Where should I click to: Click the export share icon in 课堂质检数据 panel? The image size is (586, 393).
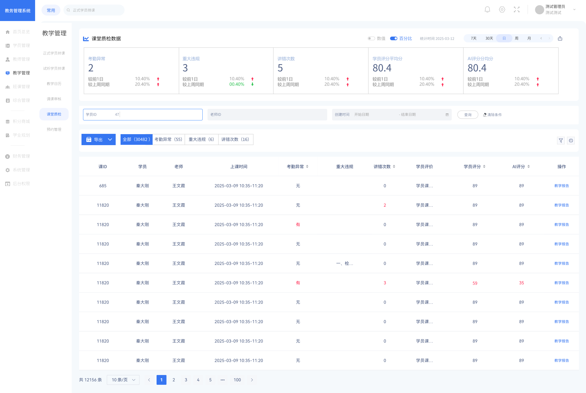pyautogui.click(x=560, y=38)
